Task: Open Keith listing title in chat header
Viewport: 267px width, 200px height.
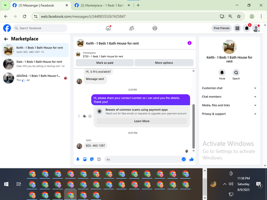Action: (112, 43)
